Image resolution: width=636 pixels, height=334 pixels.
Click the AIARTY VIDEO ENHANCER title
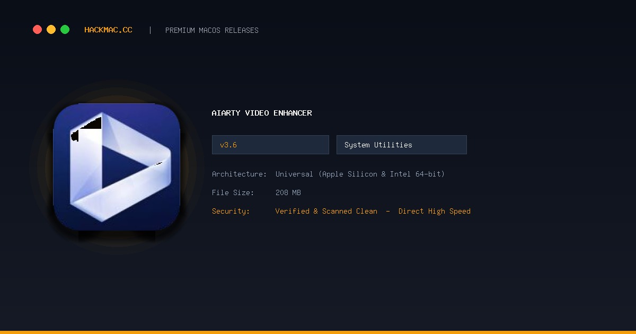click(x=262, y=113)
